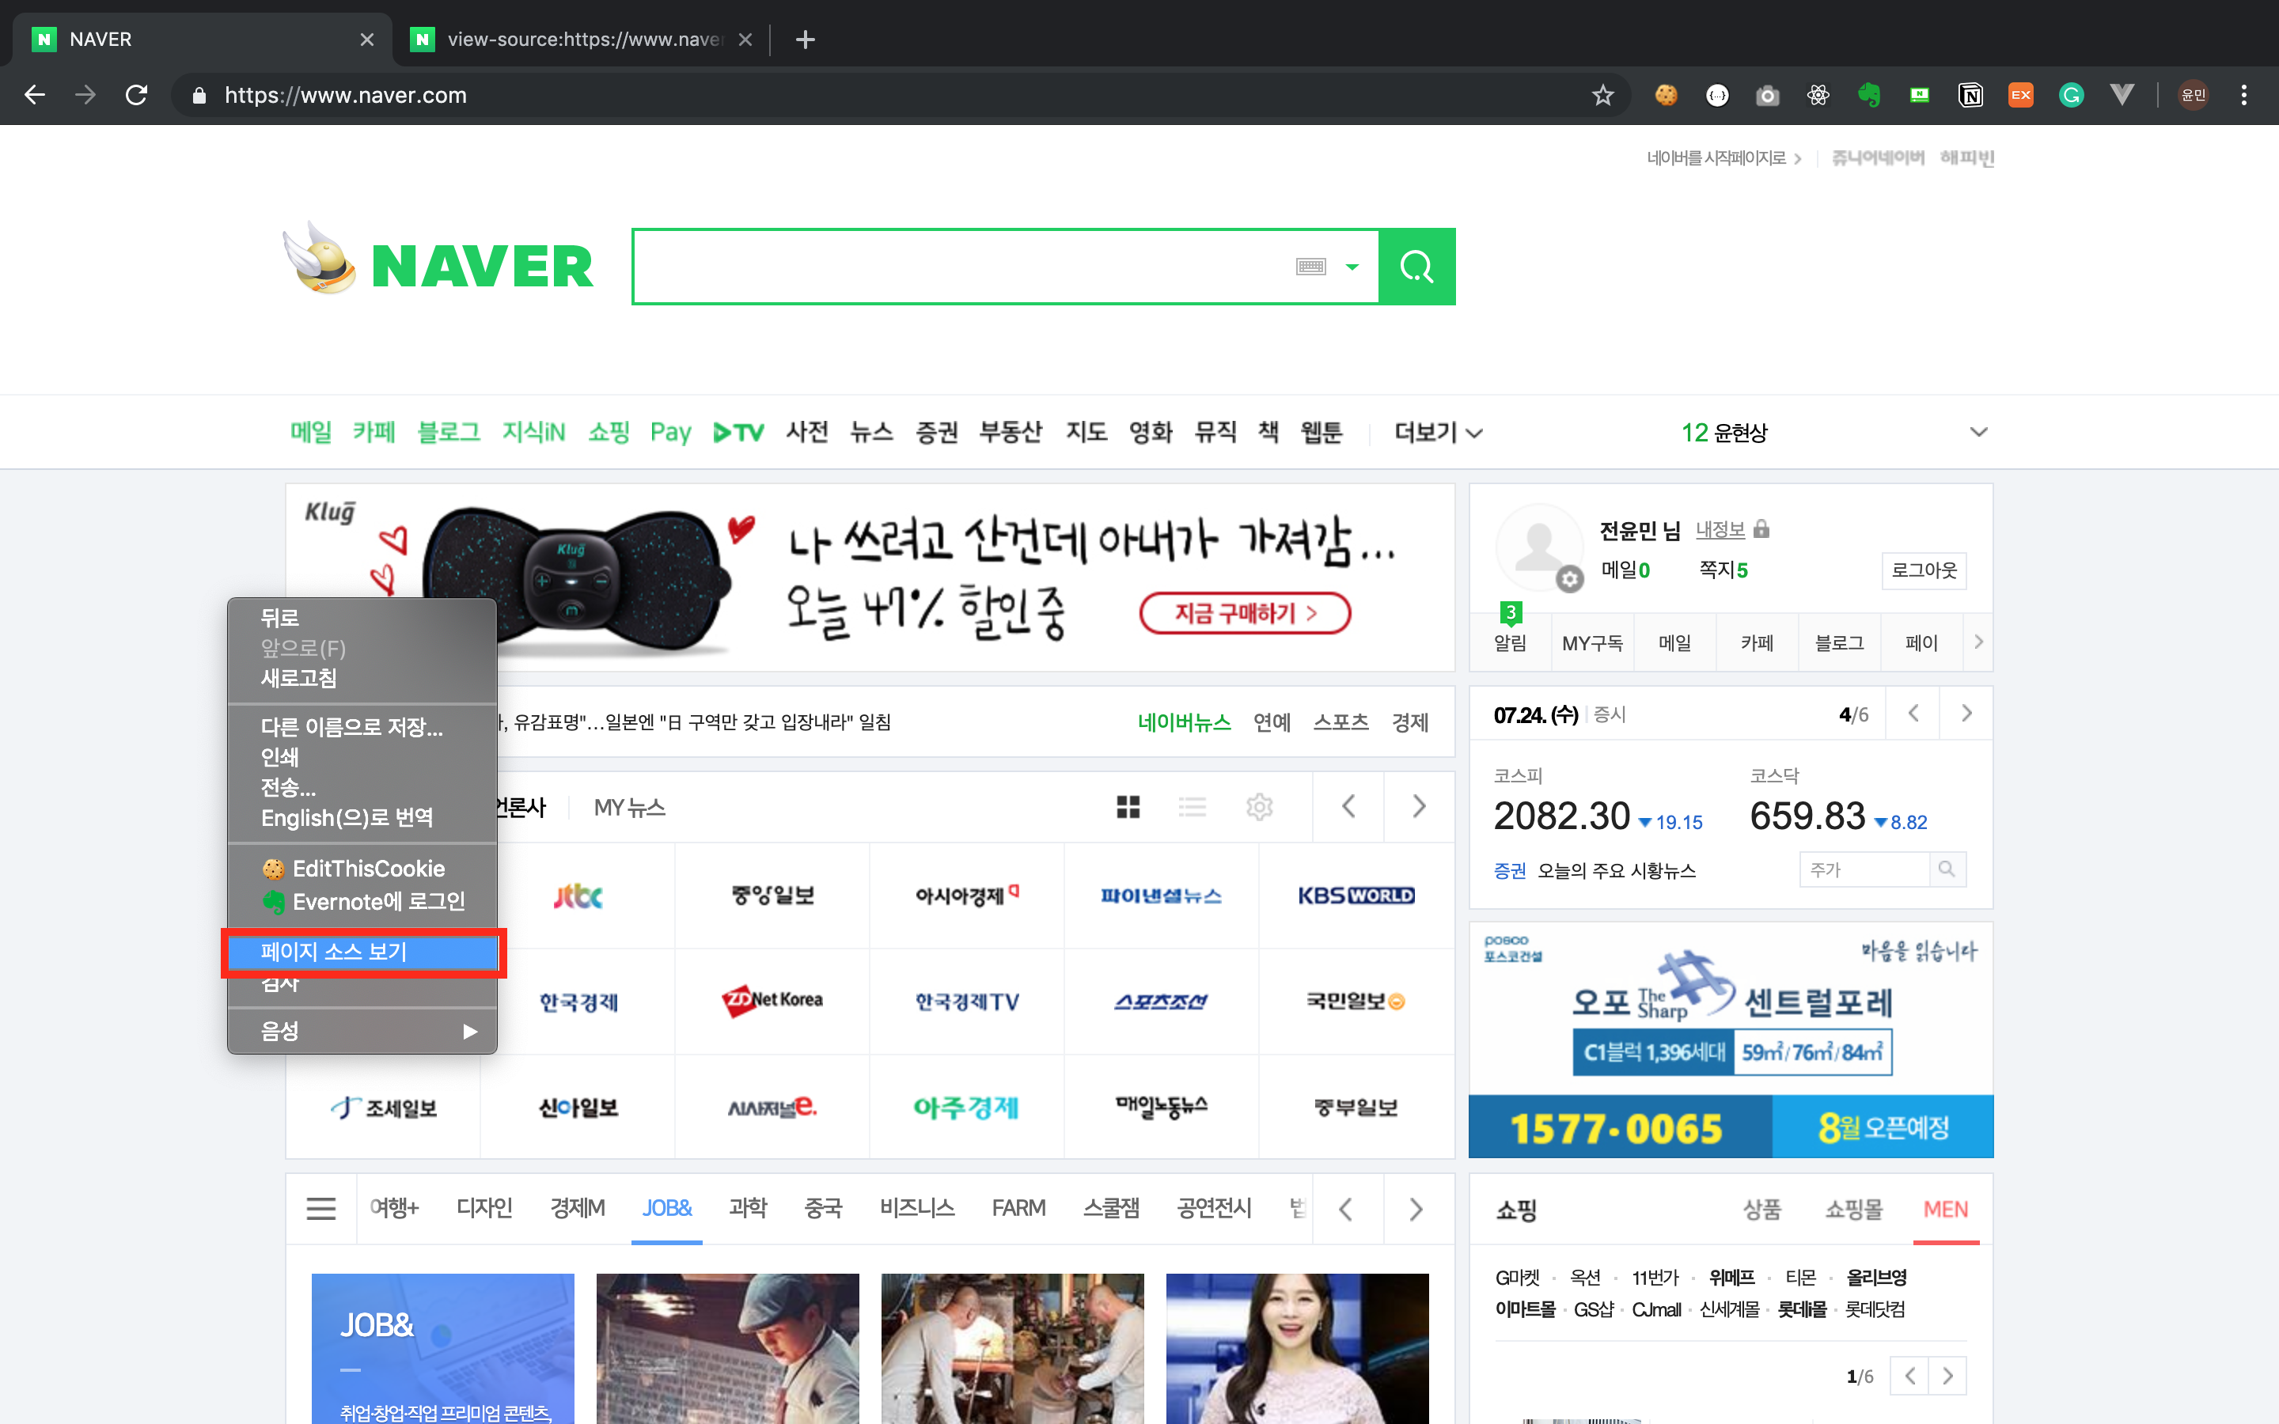Image resolution: width=2279 pixels, height=1424 pixels.
Task: Reload the page with the refresh icon
Action: tap(137, 95)
